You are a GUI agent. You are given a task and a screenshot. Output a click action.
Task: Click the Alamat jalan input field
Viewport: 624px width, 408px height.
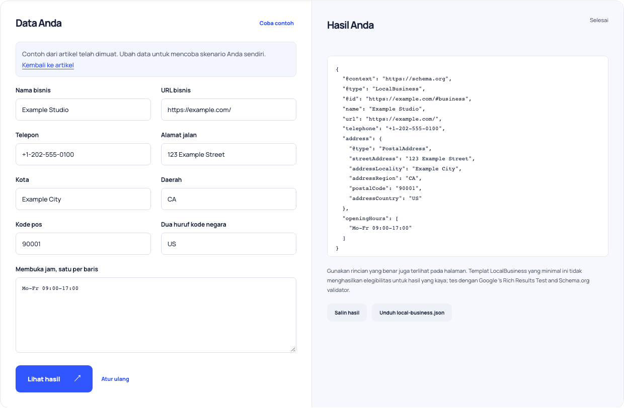[x=228, y=154]
